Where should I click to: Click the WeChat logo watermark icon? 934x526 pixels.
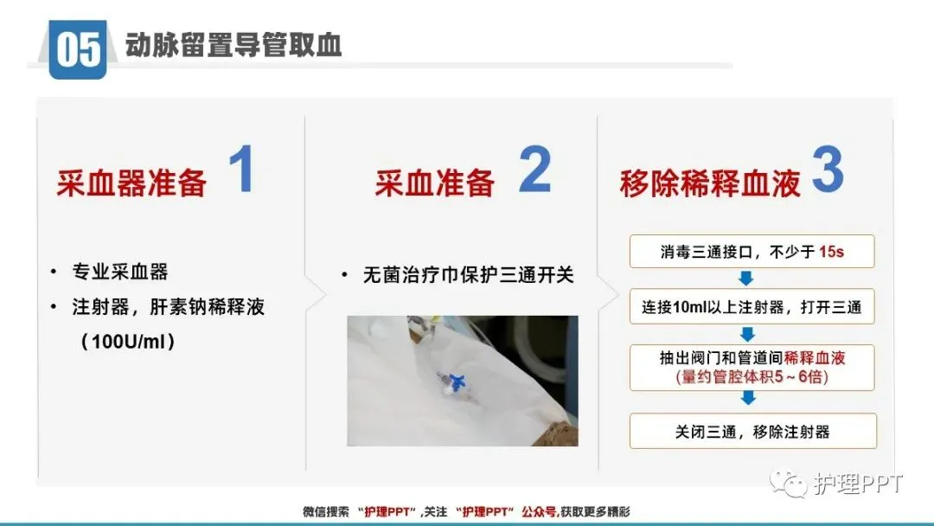coord(789,483)
